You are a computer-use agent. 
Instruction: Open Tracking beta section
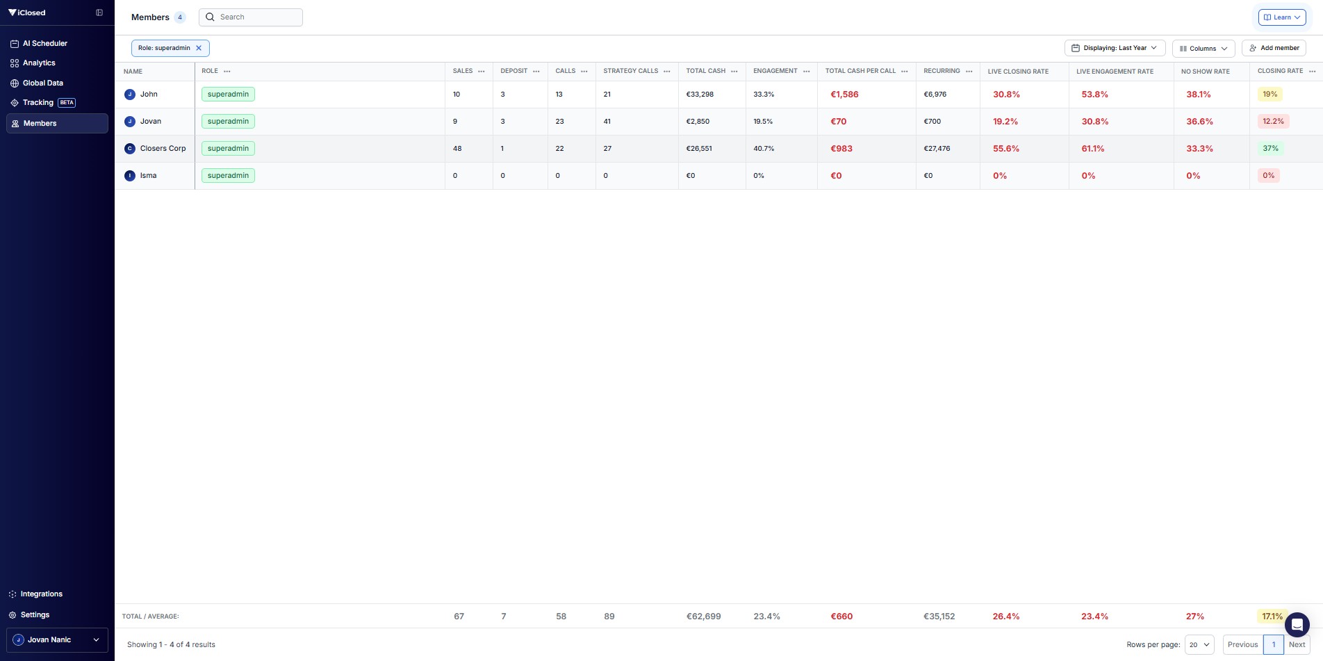coord(57,102)
